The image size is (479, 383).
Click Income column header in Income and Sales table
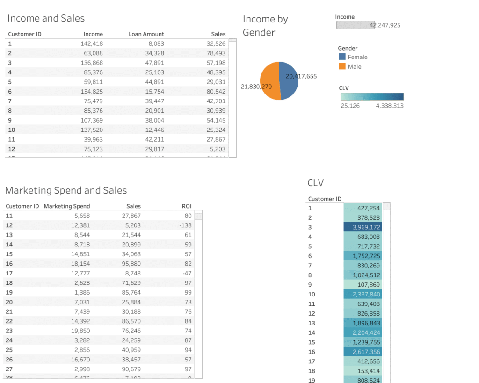coord(93,34)
